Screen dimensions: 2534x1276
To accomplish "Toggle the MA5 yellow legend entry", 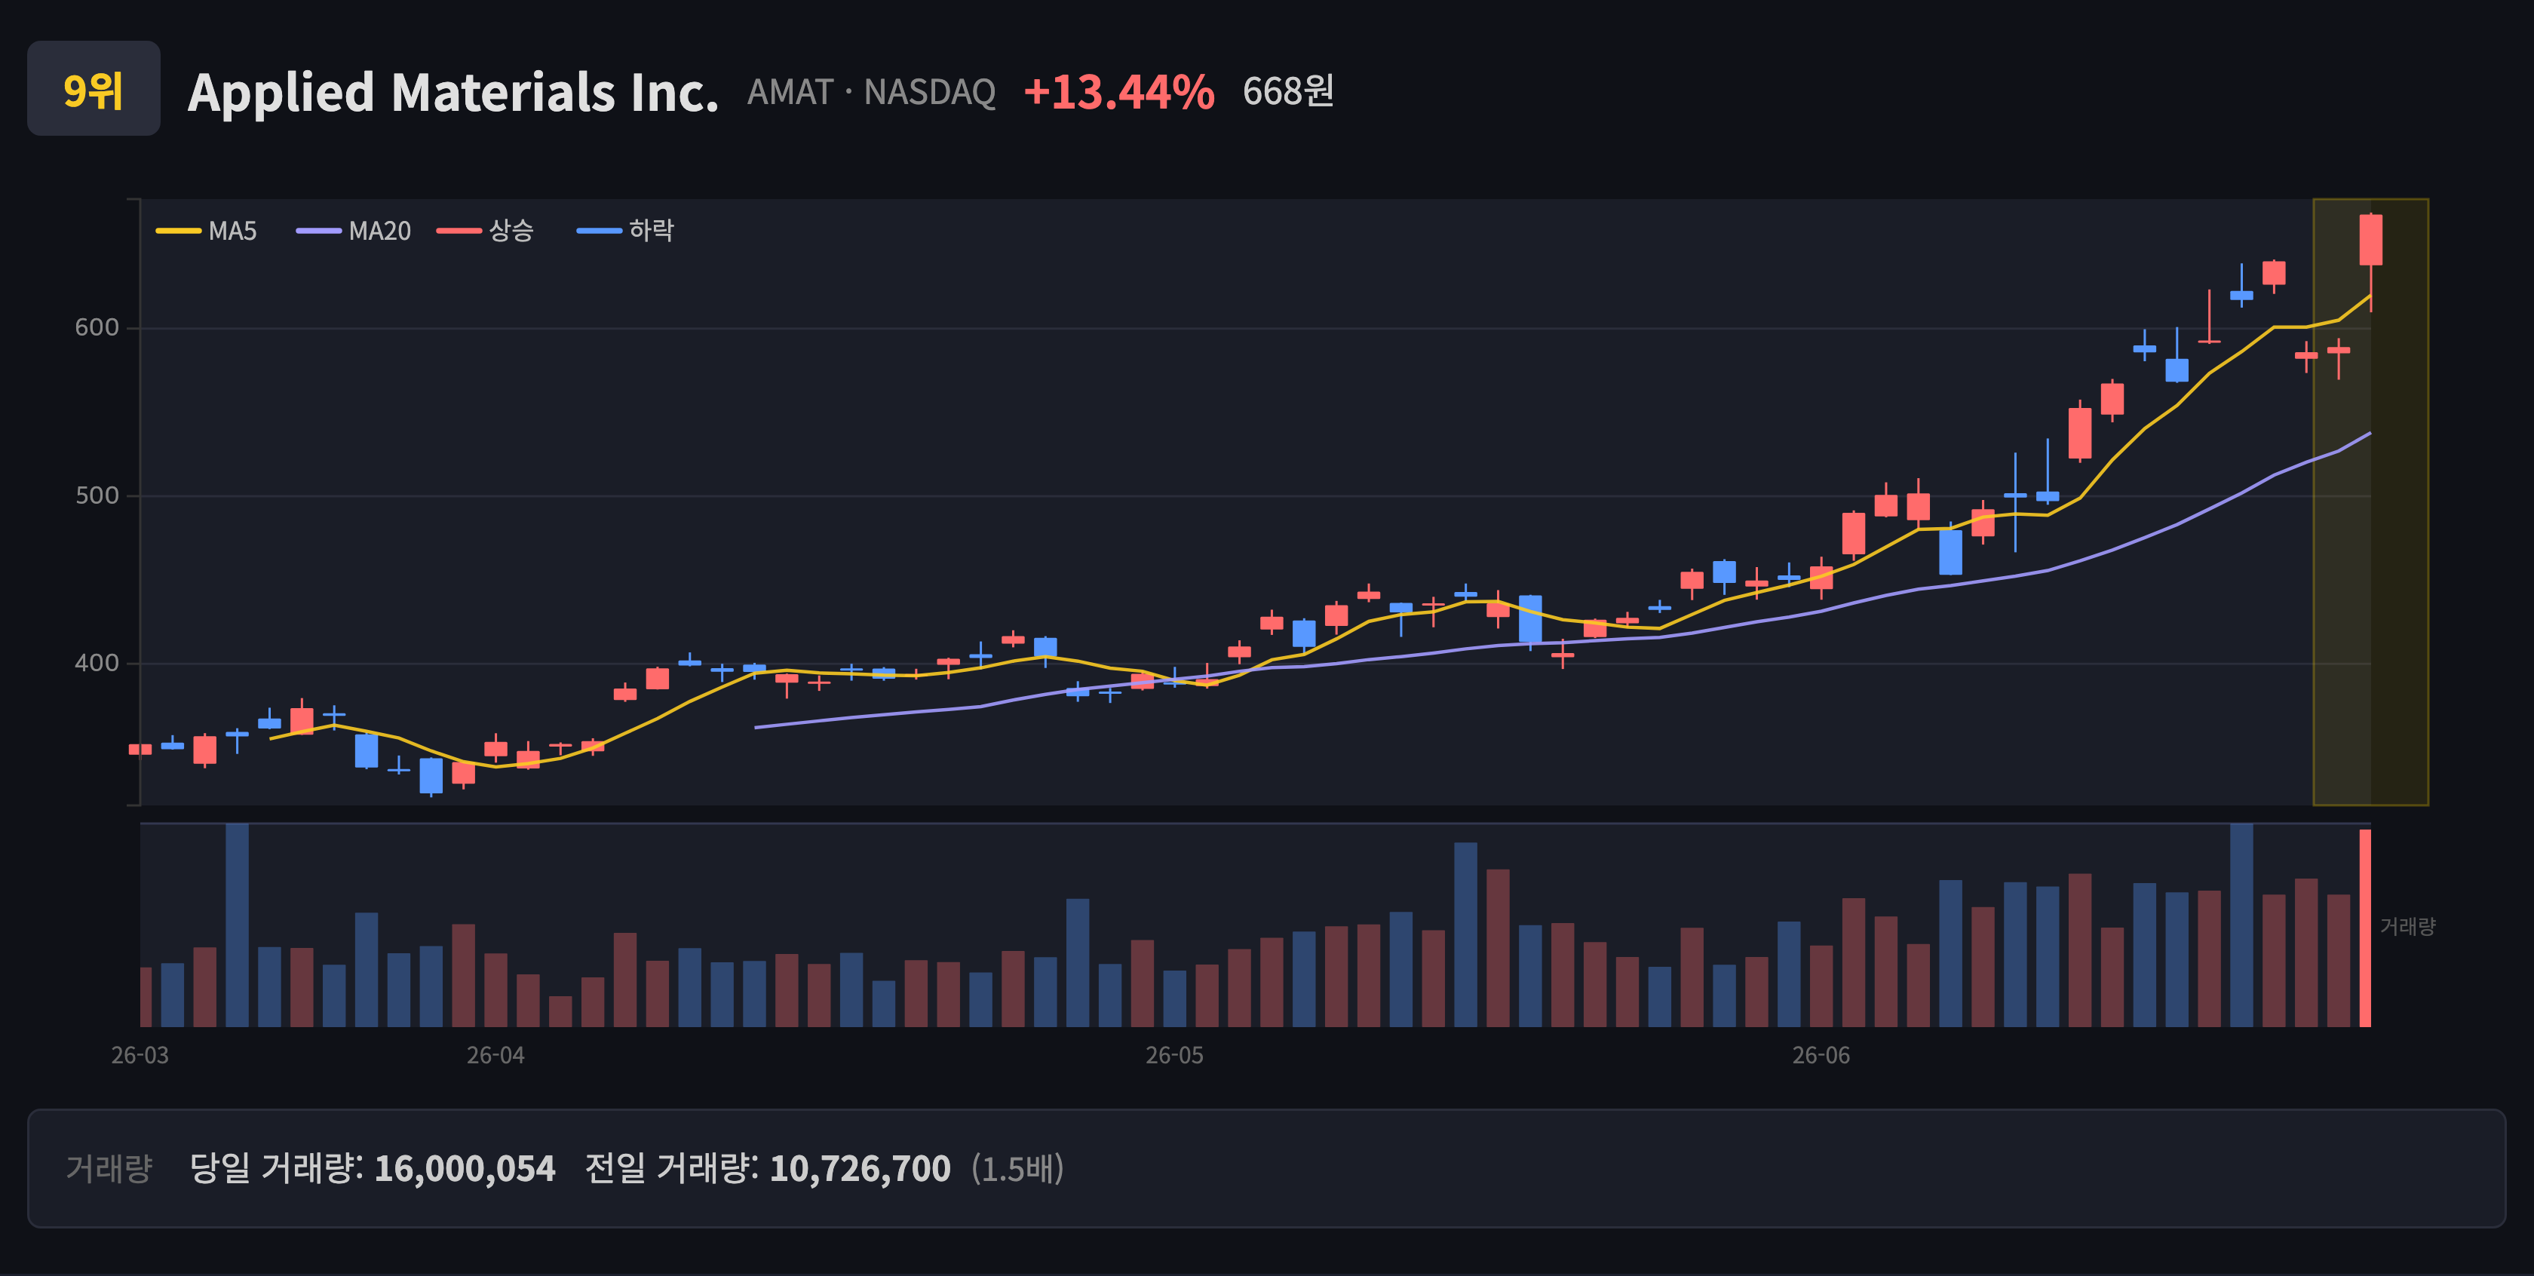I will click(x=207, y=230).
